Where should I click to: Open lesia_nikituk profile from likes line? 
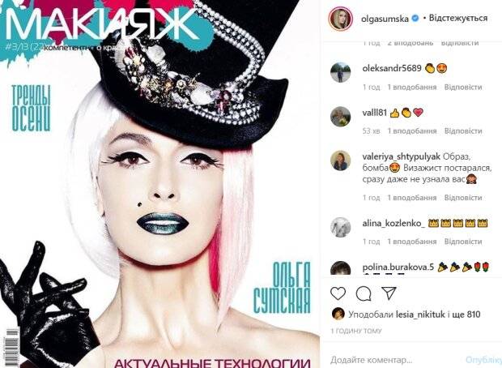[420, 315]
